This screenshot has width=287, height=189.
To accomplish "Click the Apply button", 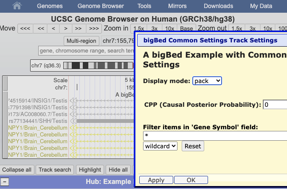I will point(156,180).
